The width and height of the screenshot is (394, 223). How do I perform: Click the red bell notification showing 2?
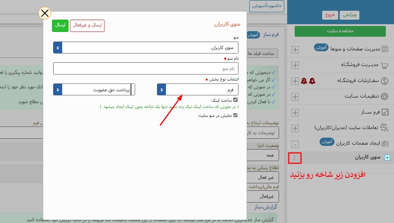pos(304,81)
